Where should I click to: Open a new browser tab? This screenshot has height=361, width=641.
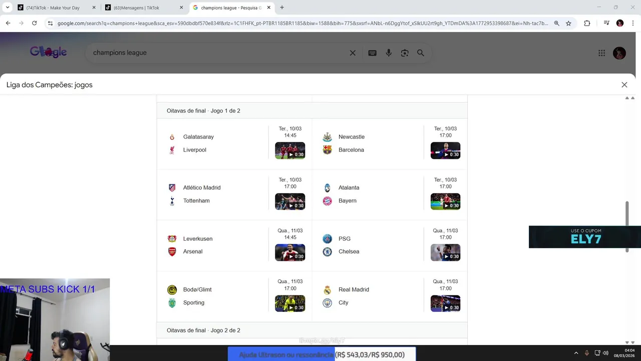282,8
